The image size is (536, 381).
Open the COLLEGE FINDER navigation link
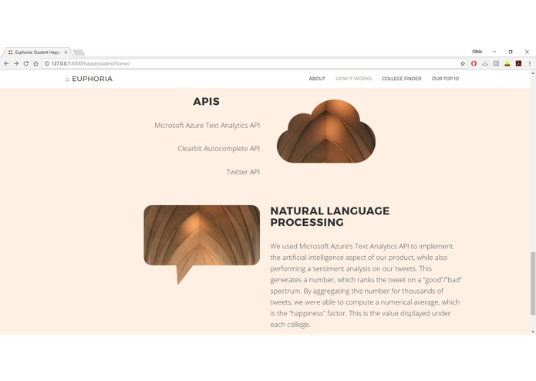tap(402, 79)
